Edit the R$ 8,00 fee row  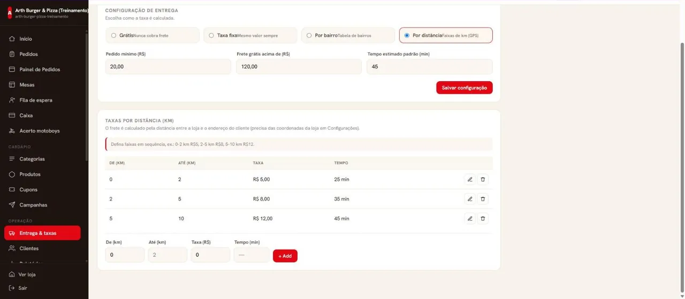pos(470,199)
